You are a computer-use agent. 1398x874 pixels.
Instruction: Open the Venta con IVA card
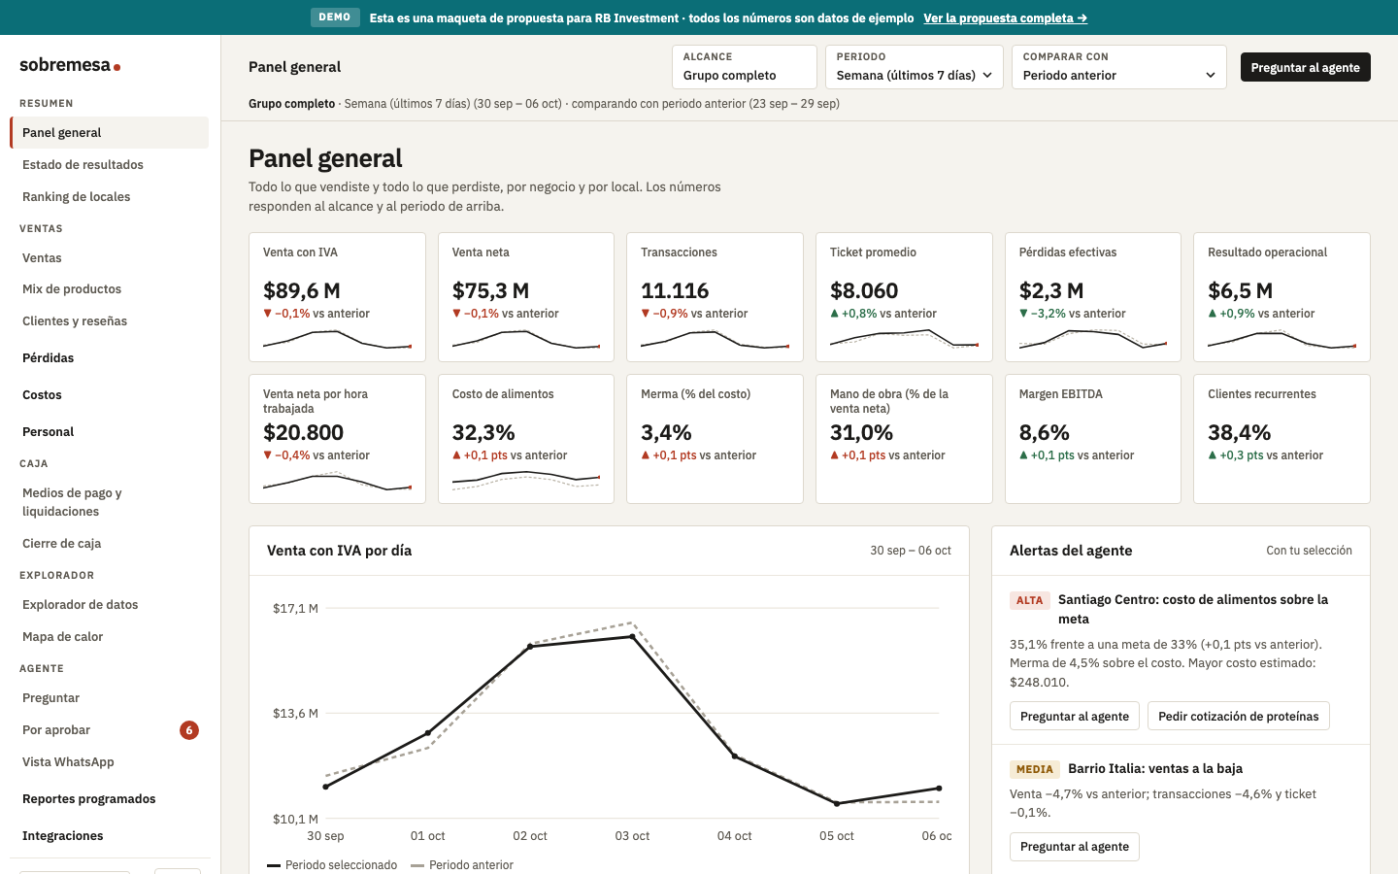click(x=337, y=297)
